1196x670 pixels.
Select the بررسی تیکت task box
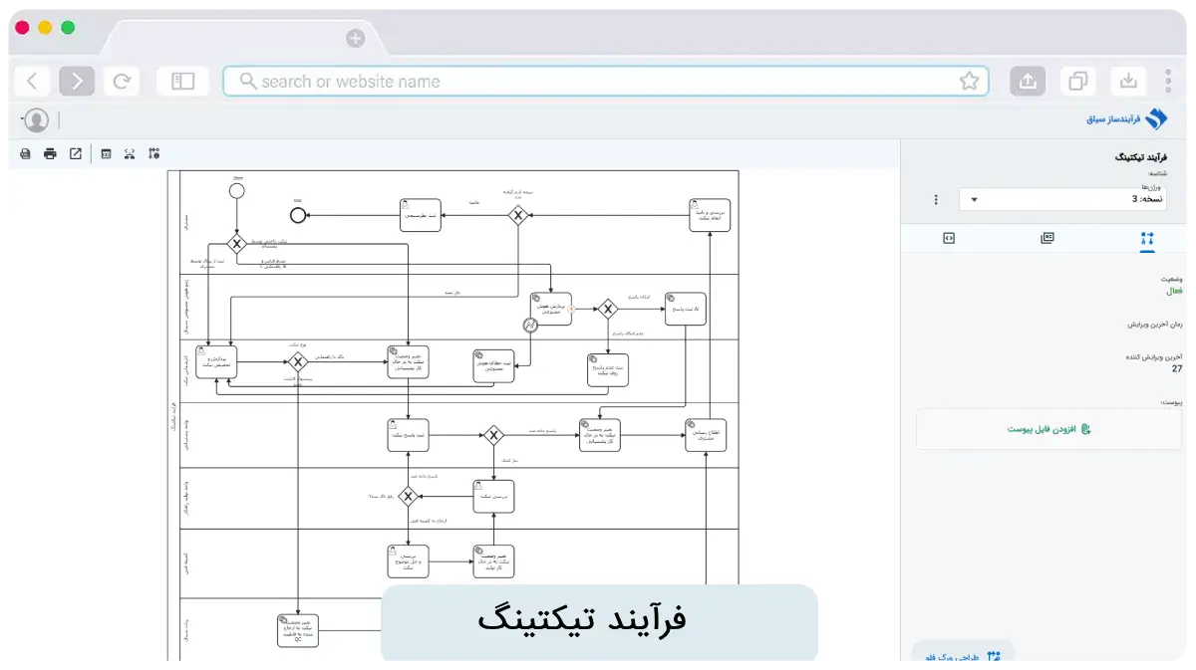coord(493,496)
